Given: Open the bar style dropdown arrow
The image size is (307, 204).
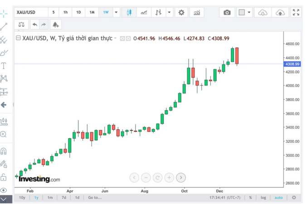Looking at the screenshot, I should pos(169,12).
